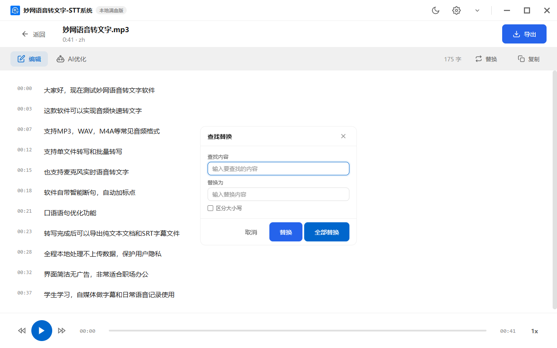Viewport: 557px width, 348px height.
Task: Play the audio with the play button
Action: pos(42,331)
